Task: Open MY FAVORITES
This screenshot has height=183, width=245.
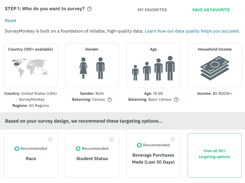Action: coord(152,10)
